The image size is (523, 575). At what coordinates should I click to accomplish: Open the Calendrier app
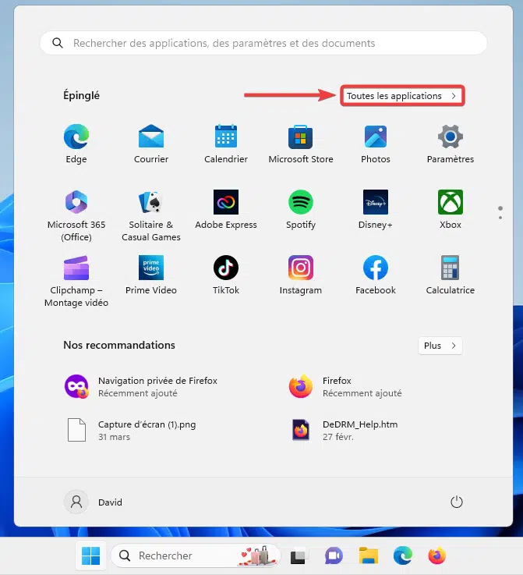[226, 144]
